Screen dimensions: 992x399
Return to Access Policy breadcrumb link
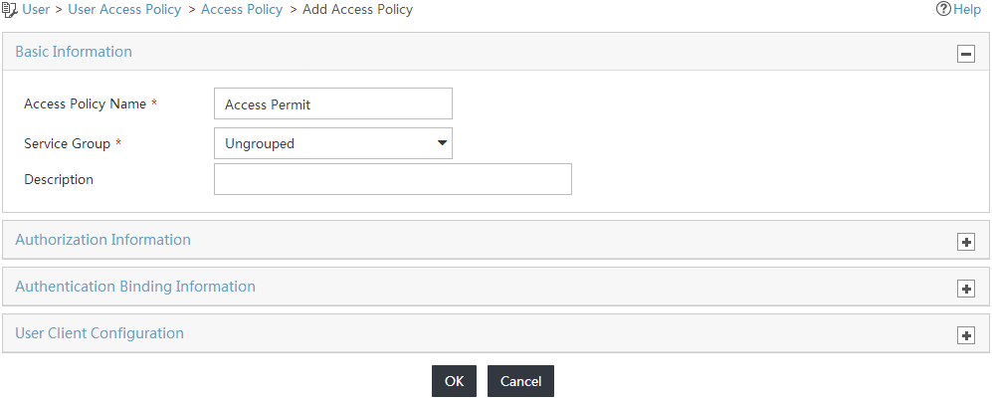pos(242,10)
